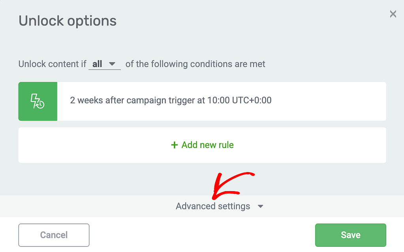Click the Unlock options dialog title
The image size is (404, 252).
(68, 21)
